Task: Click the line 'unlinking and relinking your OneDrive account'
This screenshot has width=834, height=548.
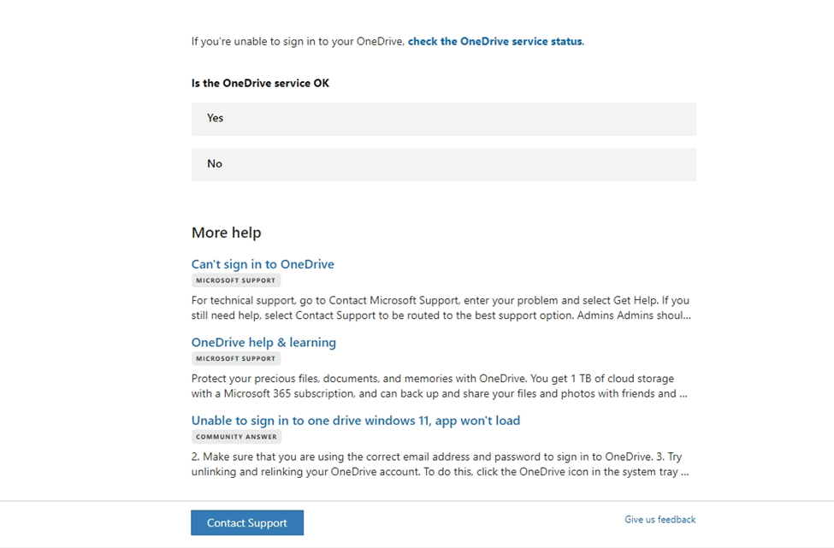Action: click(440, 471)
